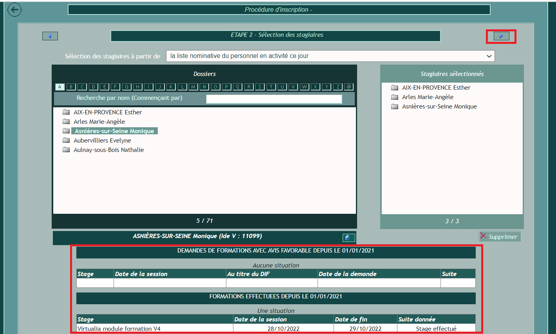The width and height of the screenshot is (556, 334).
Task: Select AIX-EN-PROVENCE Esther in selected trainees
Action: pyautogui.click(x=436, y=88)
